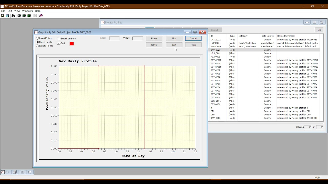
Task: Click the Help button in profile editor dialog
Action: point(193,45)
